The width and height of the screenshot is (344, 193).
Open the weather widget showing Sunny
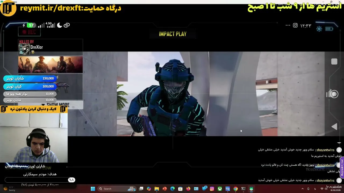pos(9,189)
